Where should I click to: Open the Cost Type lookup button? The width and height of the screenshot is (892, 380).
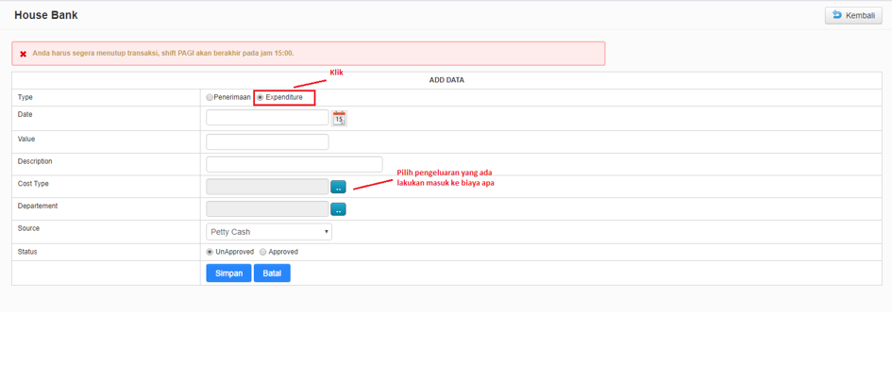pyautogui.click(x=338, y=187)
